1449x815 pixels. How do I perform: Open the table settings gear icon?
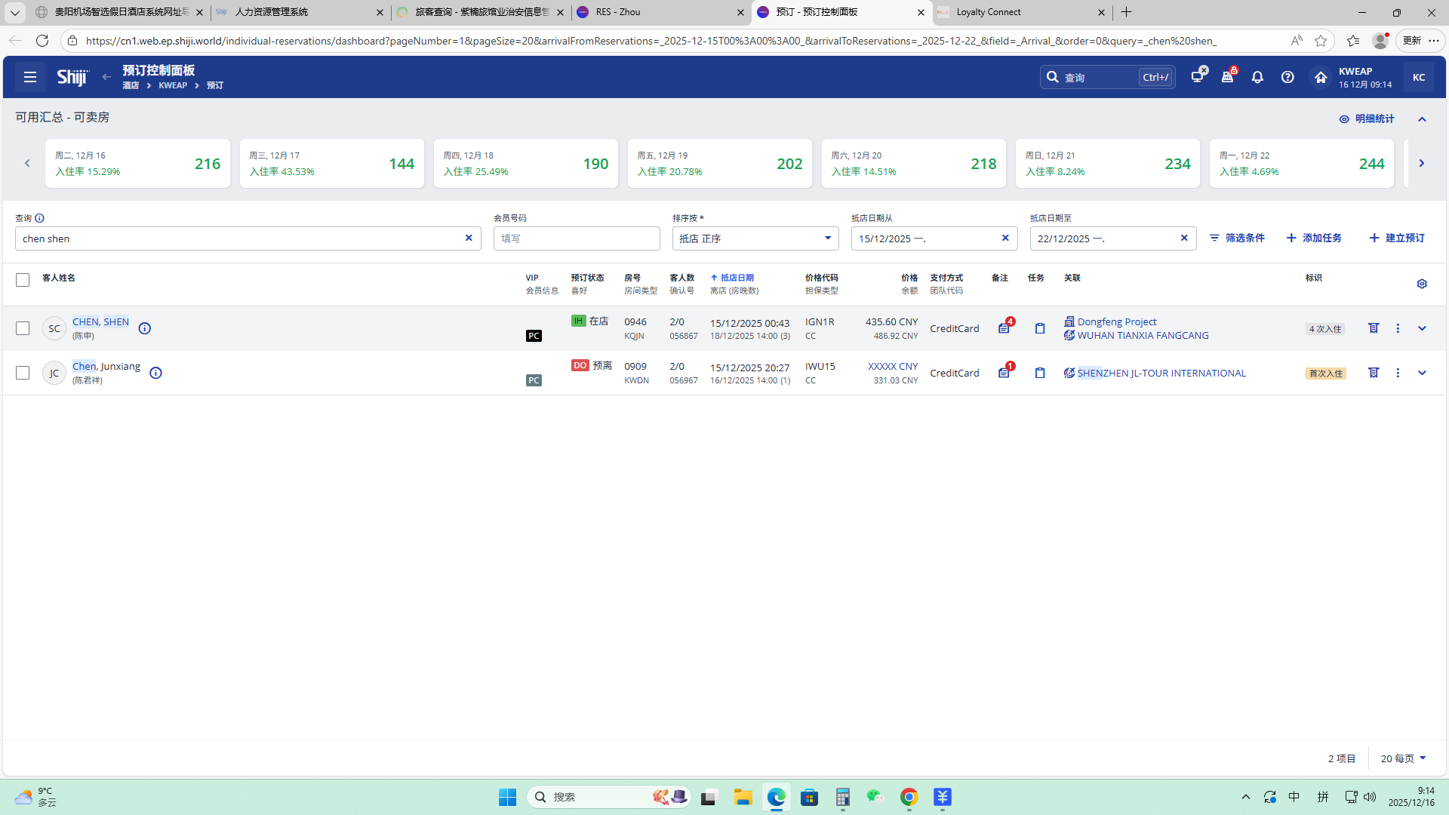(1422, 284)
